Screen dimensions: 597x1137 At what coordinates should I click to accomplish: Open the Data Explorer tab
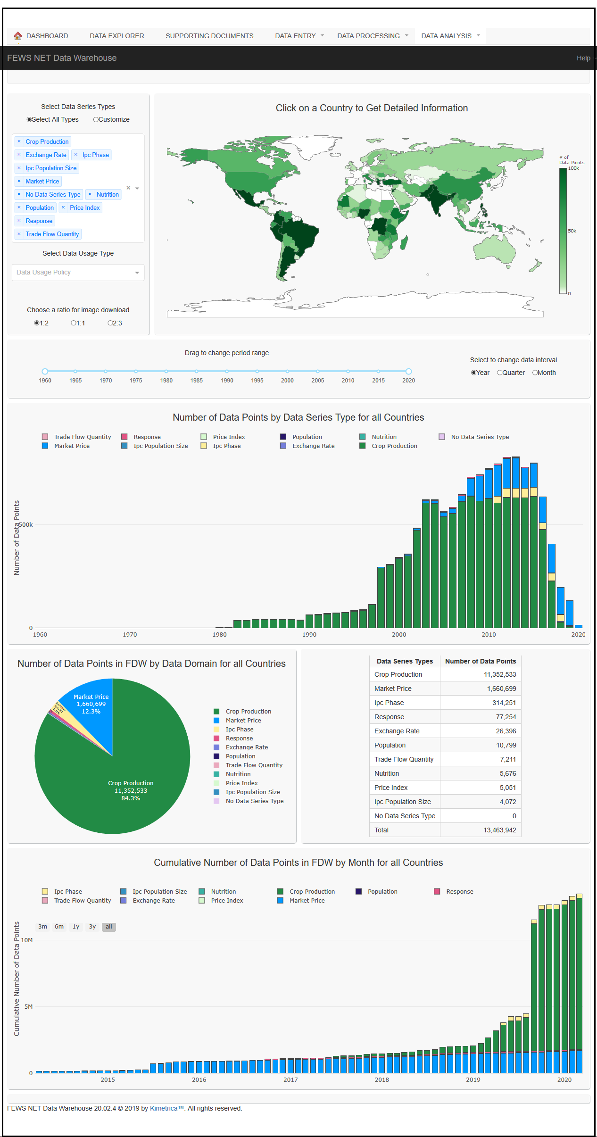pos(117,36)
